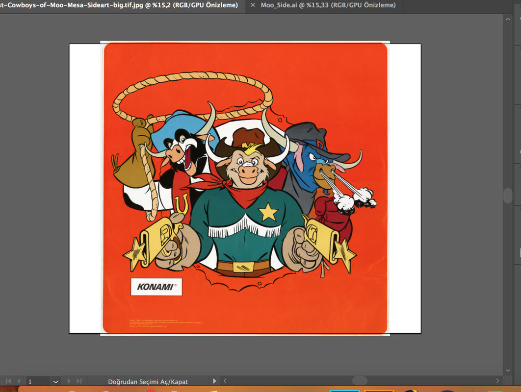Screen dimensions: 521x392
Task: Go to first artboard
Action: point(9,381)
